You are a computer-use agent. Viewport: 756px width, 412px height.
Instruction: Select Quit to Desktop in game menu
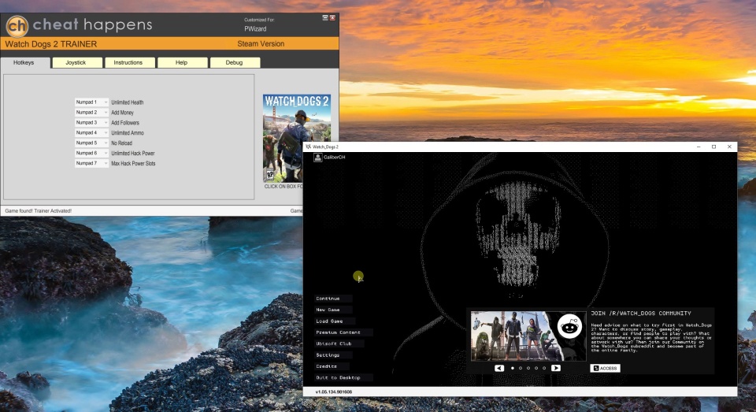[x=343, y=378]
